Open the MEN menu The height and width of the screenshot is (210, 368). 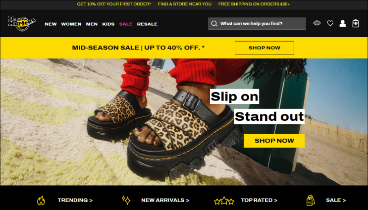(x=92, y=24)
